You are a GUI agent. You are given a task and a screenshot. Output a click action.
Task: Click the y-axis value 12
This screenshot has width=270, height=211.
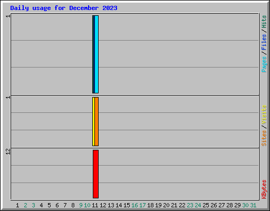pyautogui.click(x=8, y=151)
